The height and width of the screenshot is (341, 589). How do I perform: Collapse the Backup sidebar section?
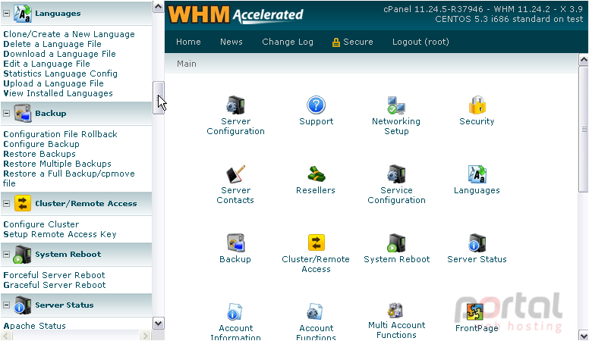6,114
